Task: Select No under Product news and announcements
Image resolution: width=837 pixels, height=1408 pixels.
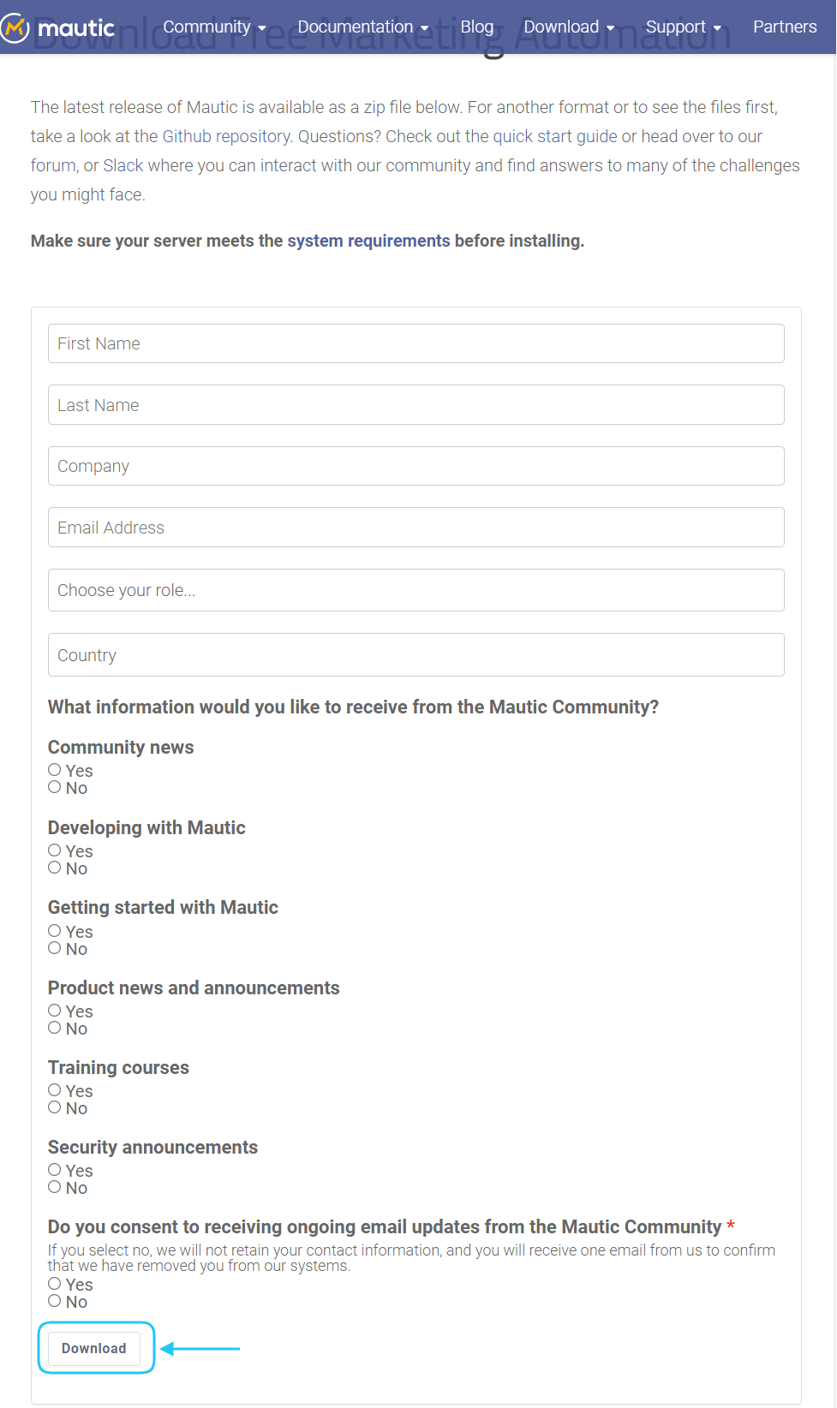Action: [54, 1026]
